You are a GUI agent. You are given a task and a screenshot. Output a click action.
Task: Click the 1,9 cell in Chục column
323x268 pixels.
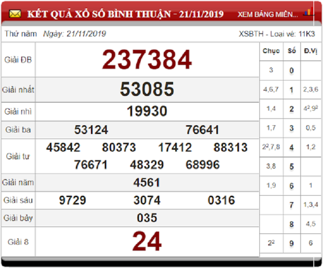point(271,186)
